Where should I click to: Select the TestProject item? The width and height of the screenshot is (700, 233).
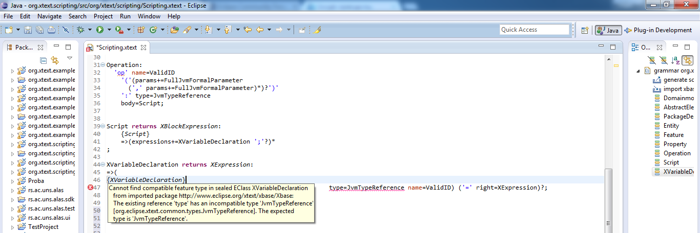click(x=43, y=227)
